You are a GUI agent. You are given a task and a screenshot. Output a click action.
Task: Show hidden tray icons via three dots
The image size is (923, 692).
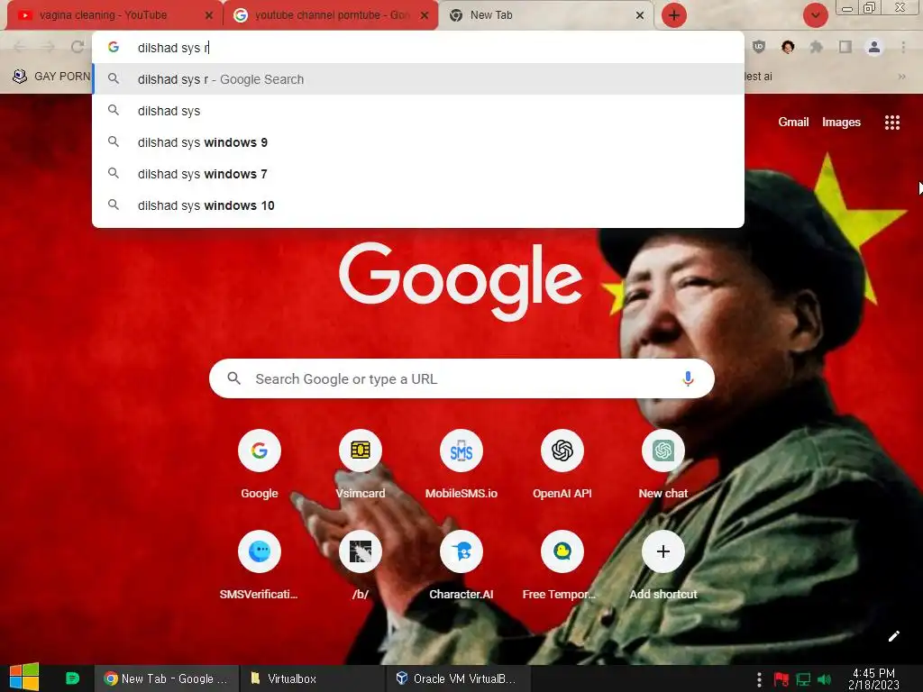click(x=759, y=679)
